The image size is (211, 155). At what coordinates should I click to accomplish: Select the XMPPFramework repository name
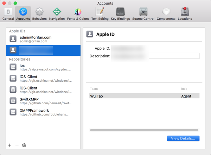[x=34, y=111]
